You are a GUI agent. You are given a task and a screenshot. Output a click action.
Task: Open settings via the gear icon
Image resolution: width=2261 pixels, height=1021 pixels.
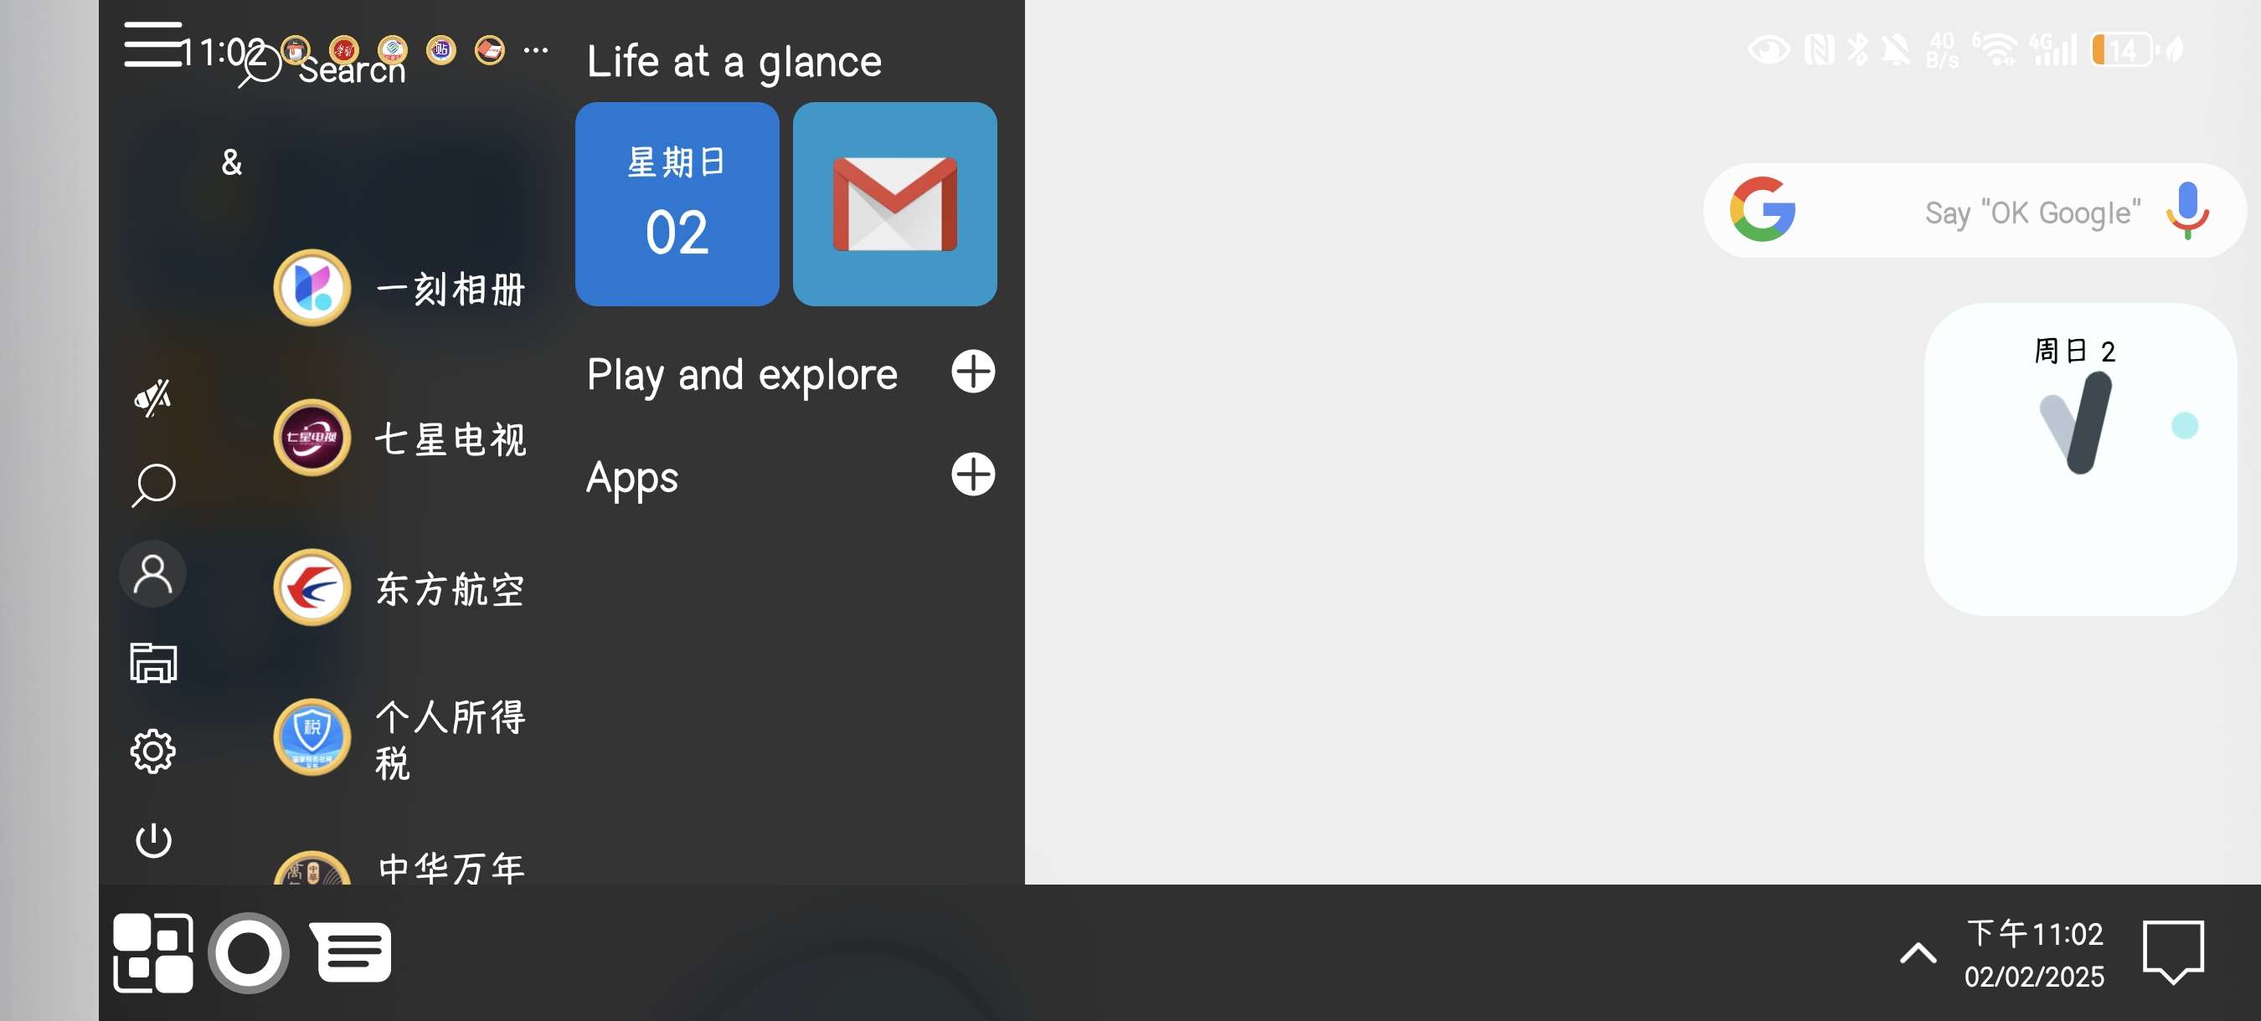pyautogui.click(x=152, y=751)
